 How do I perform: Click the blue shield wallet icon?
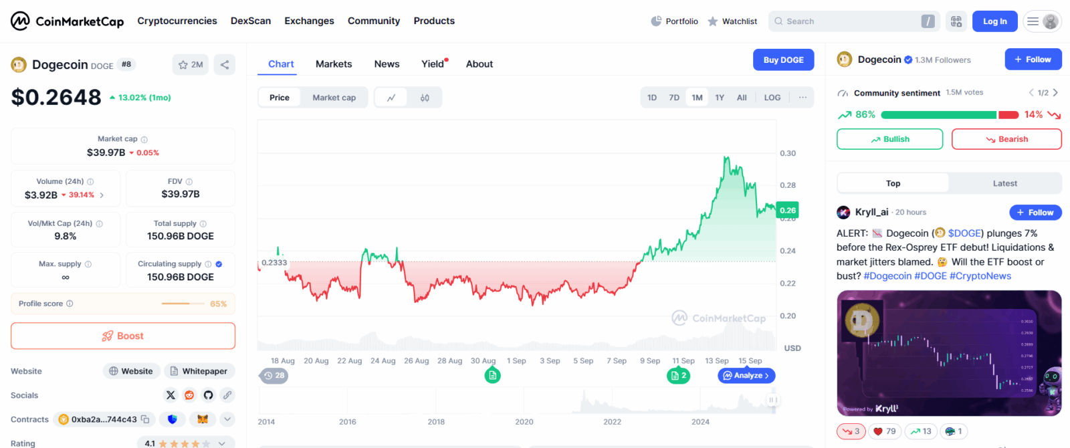click(173, 419)
